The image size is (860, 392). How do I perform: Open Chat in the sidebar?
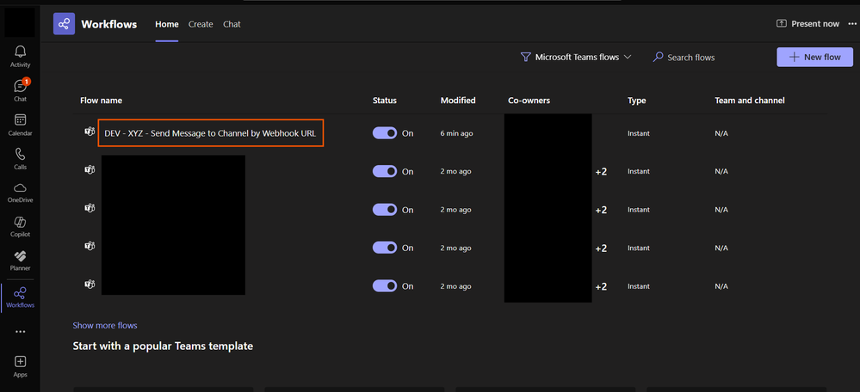[x=21, y=90]
